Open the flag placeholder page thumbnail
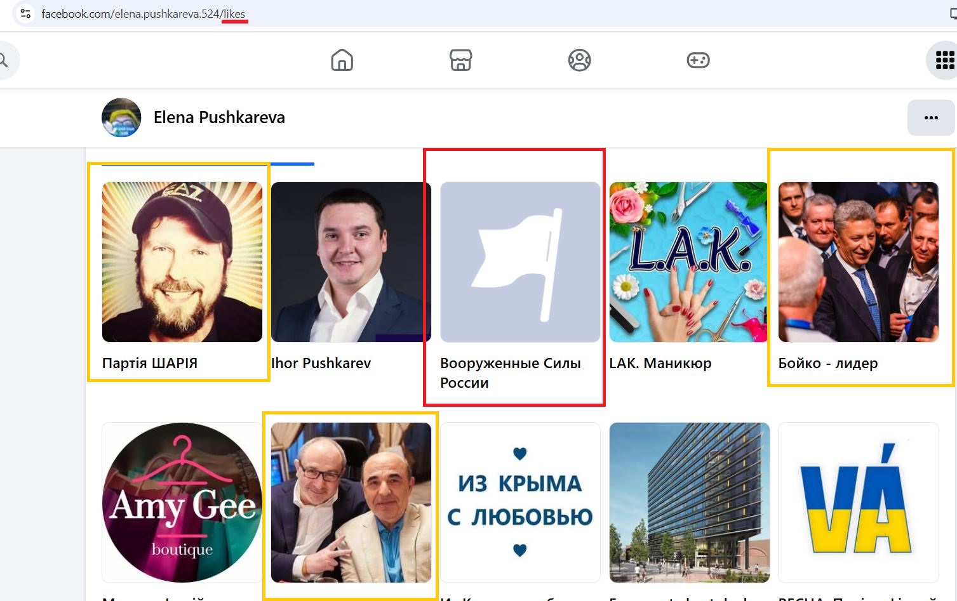957x601 pixels. click(520, 262)
